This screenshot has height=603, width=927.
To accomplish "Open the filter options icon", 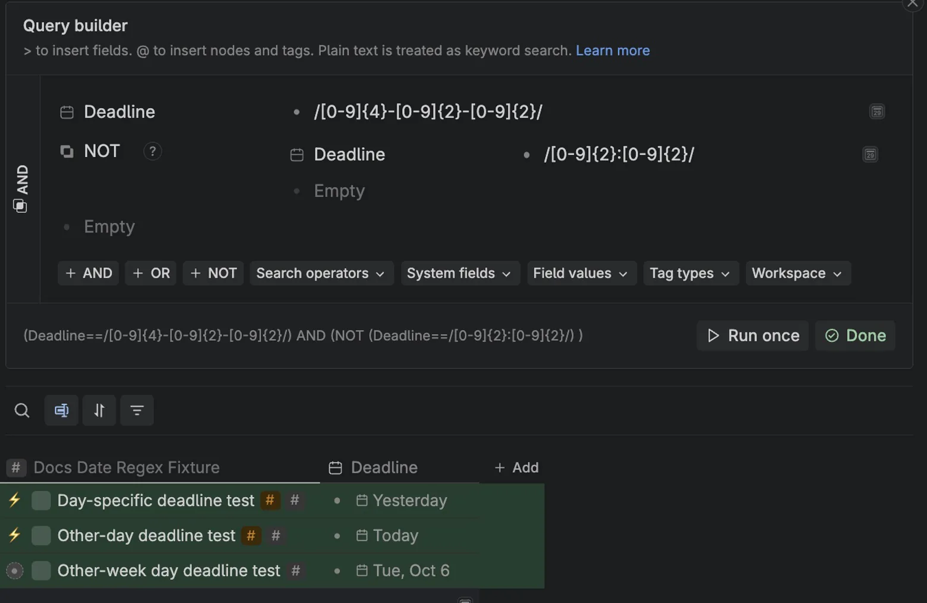I will (x=137, y=410).
